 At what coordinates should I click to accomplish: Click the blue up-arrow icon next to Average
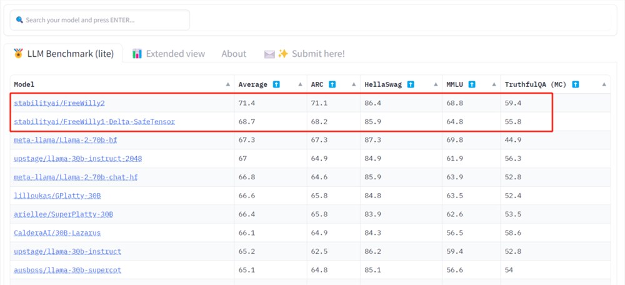(276, 84)
